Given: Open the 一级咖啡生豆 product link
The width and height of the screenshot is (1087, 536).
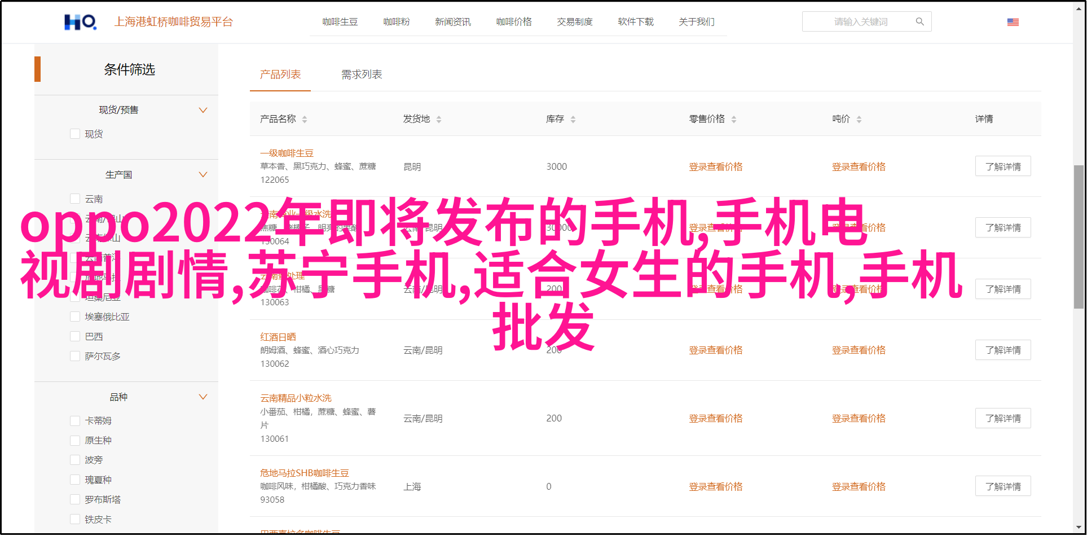Looking at the screenshot, I should [x=287, y=153].
